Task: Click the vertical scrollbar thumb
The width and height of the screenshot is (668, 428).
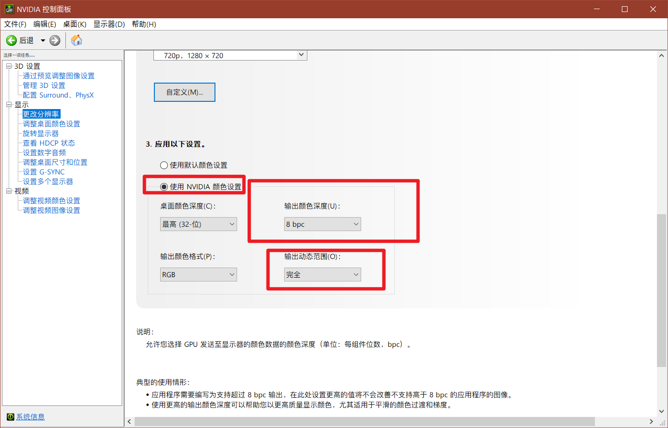Action: [661, 290]
